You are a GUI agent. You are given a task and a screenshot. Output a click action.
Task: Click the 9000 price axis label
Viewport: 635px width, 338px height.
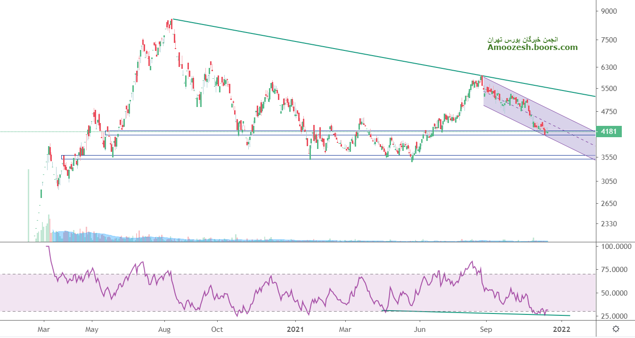tap(609, 11)
